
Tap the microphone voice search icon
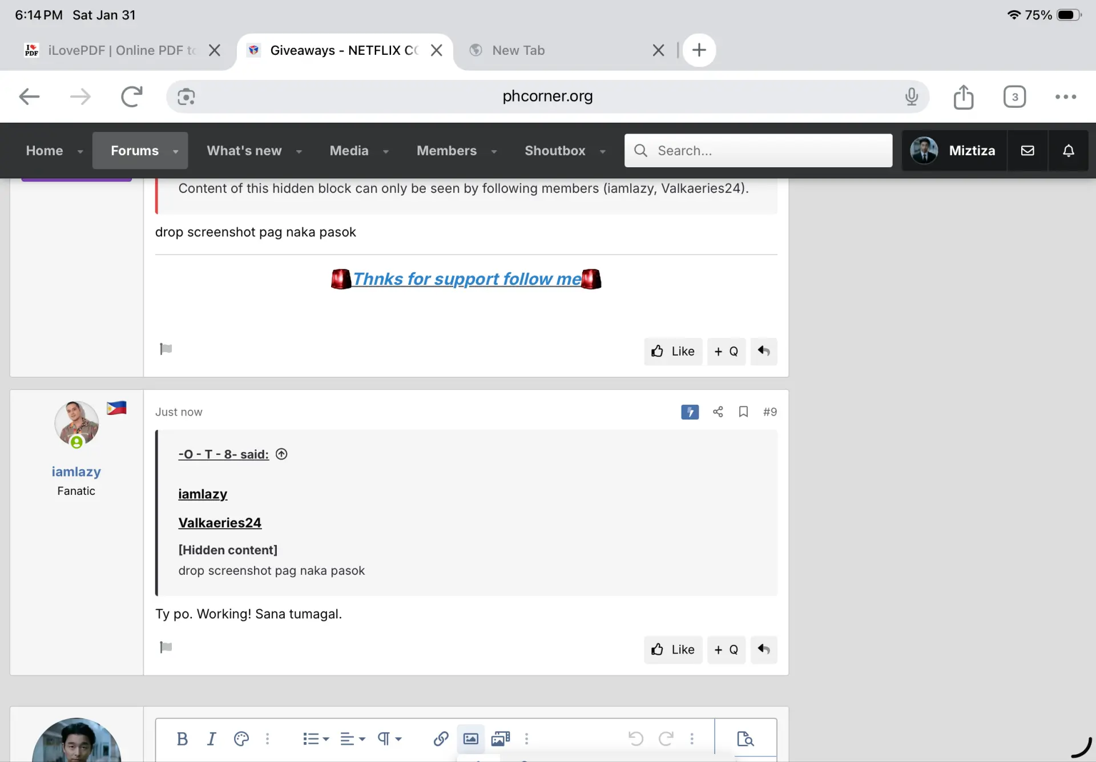(x=912, y=96)
